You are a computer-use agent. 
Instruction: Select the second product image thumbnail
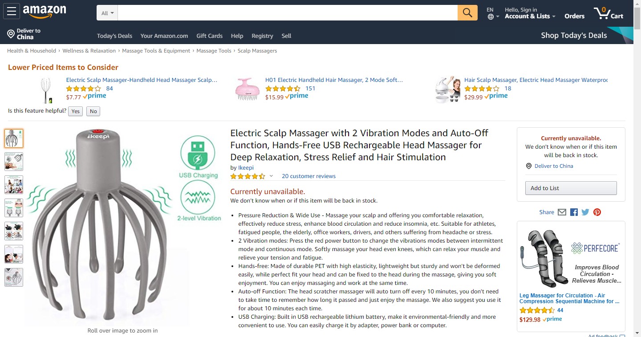[14, 162]
